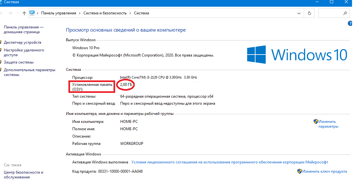353x180 pixels.
Task: Expand chevron after Панель управления breadcrumb
Action: tap(80, 13)
